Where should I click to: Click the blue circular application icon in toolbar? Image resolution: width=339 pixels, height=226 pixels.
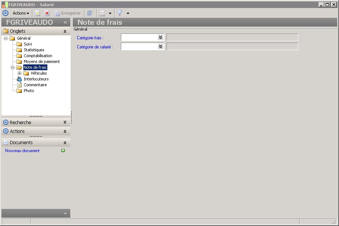tap(5, 13)
